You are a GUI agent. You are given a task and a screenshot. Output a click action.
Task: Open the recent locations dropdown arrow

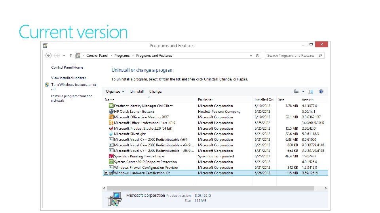click(x=64, y=55)
